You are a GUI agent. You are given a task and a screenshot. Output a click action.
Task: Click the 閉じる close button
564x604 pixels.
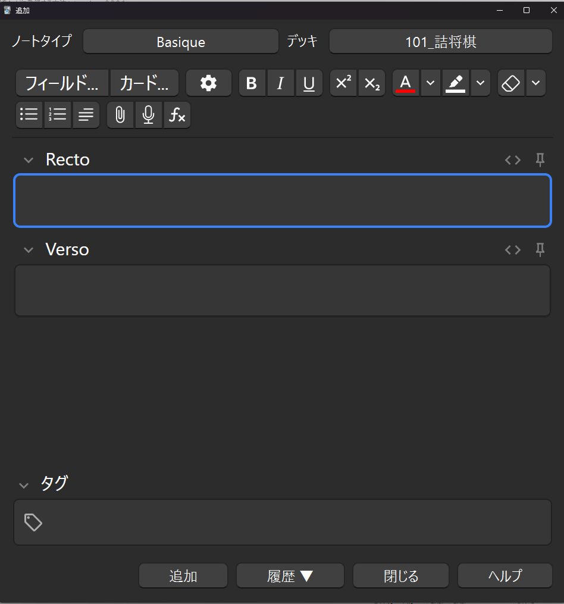400,576
